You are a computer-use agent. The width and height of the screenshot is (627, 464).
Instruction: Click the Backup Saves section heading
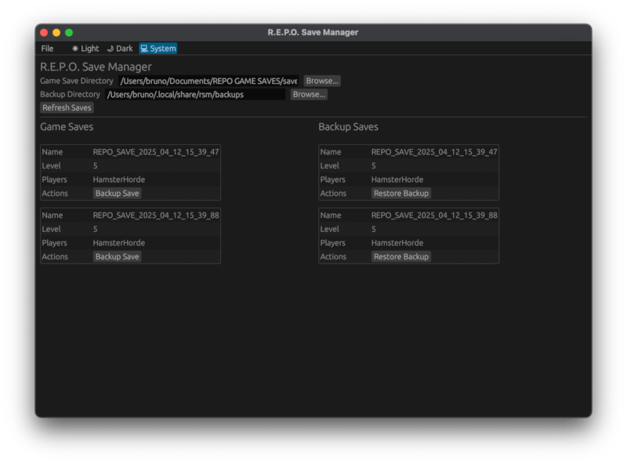(x=348, y=127)
